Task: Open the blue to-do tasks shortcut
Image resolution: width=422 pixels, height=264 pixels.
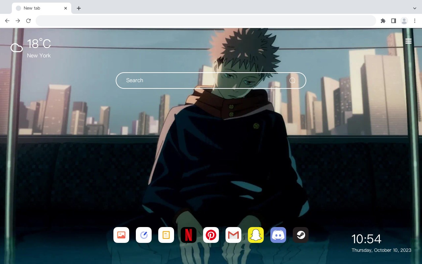Action: [x=144, y=235]
